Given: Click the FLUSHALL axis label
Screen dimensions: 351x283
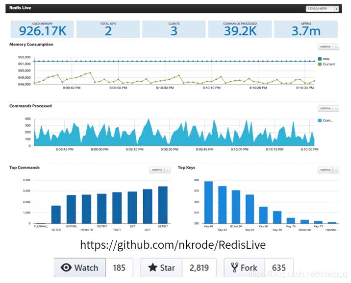Looking at the screenshot, I should click(41, 226).
